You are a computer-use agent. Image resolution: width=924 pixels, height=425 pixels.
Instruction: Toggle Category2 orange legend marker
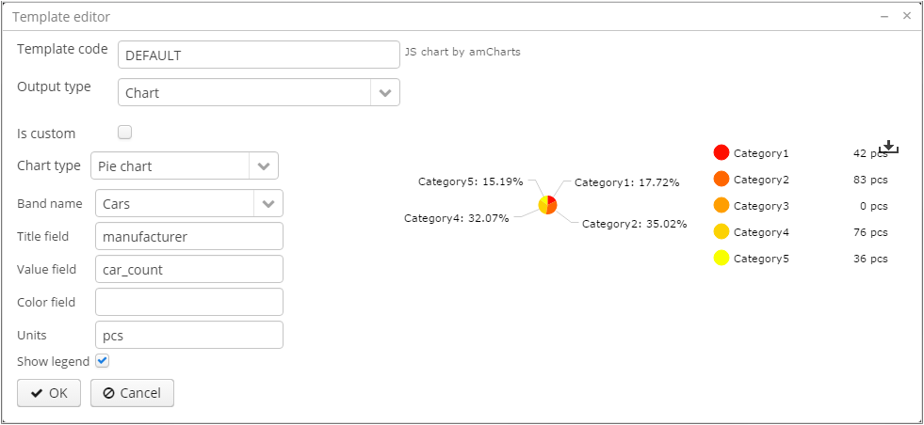721,179
